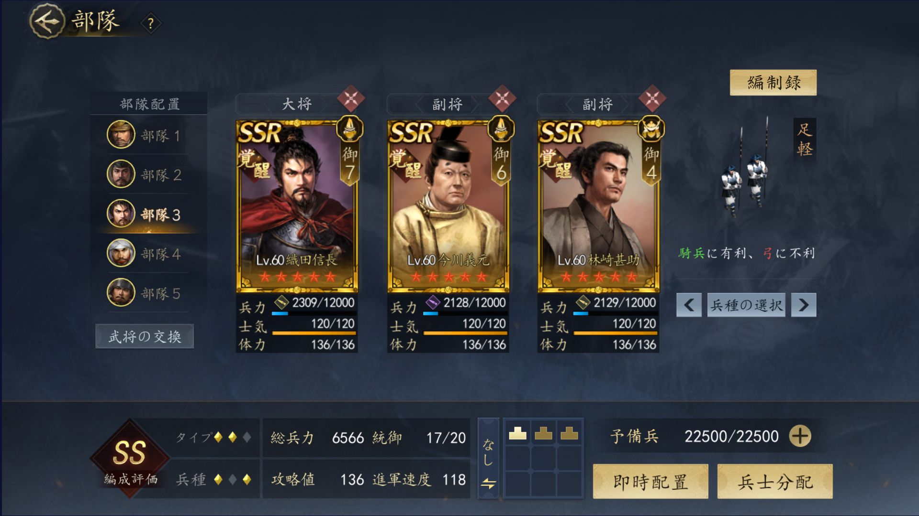Click the 兵士分配 button
919x516 pixels.
coord(775,482)
